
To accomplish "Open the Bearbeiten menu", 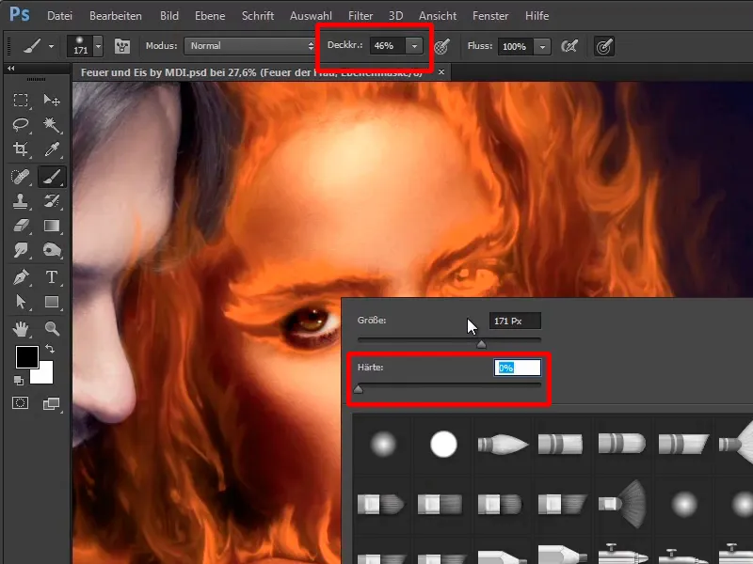I will (116, 16).
